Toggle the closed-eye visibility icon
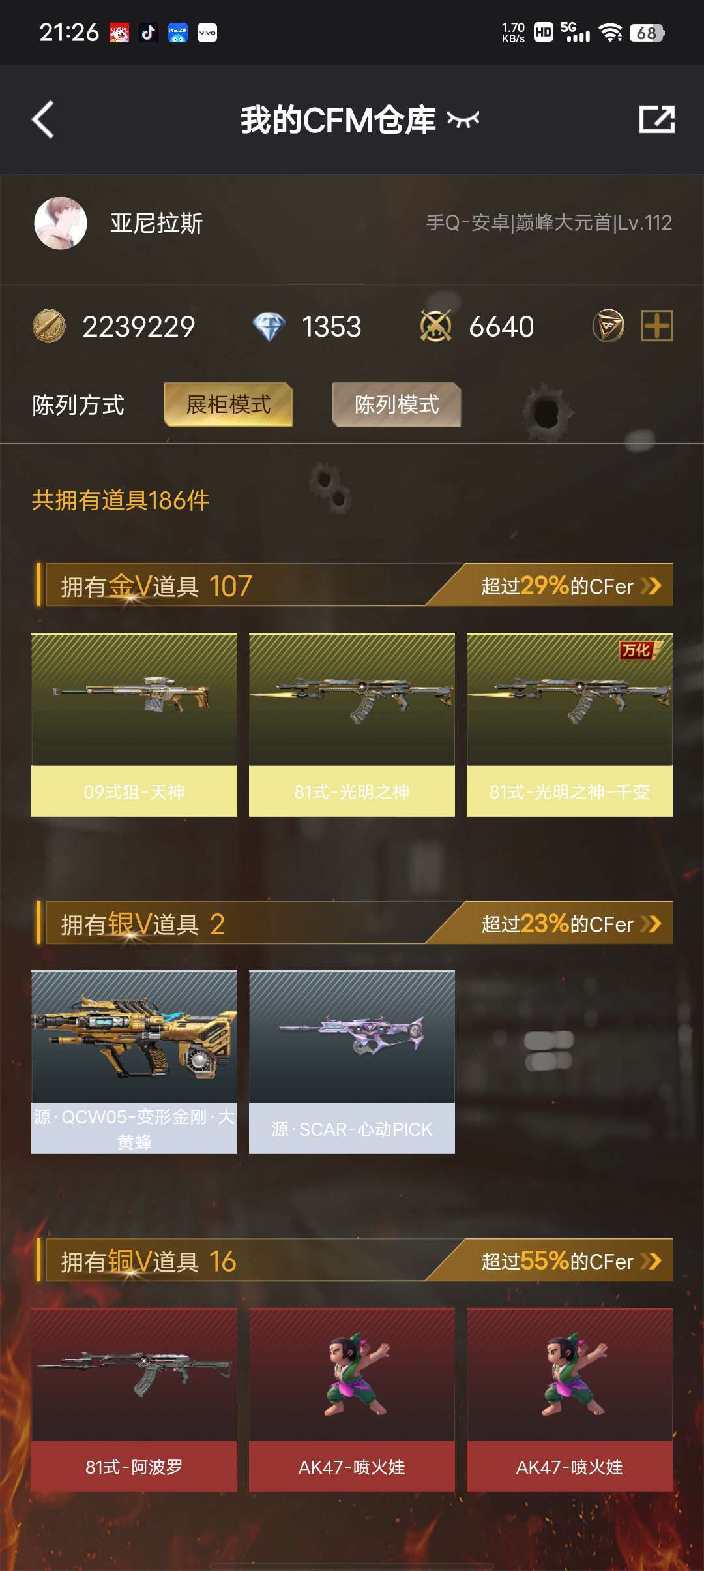This screenshot has width=704, height=1571. tap(463, 119)
